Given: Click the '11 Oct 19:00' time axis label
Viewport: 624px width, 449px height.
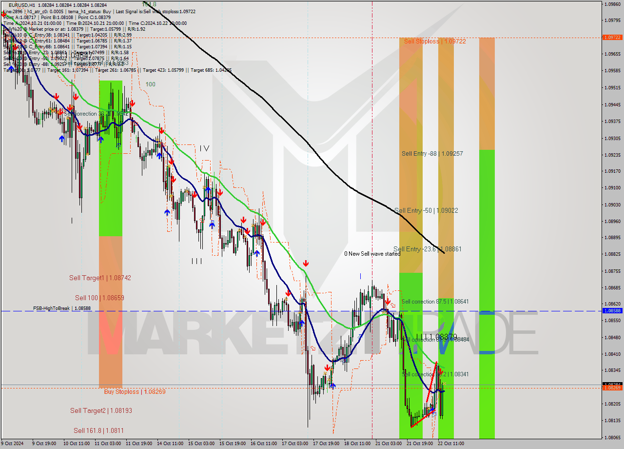Looking at the screenshot, I should click(x=139, y=444).
